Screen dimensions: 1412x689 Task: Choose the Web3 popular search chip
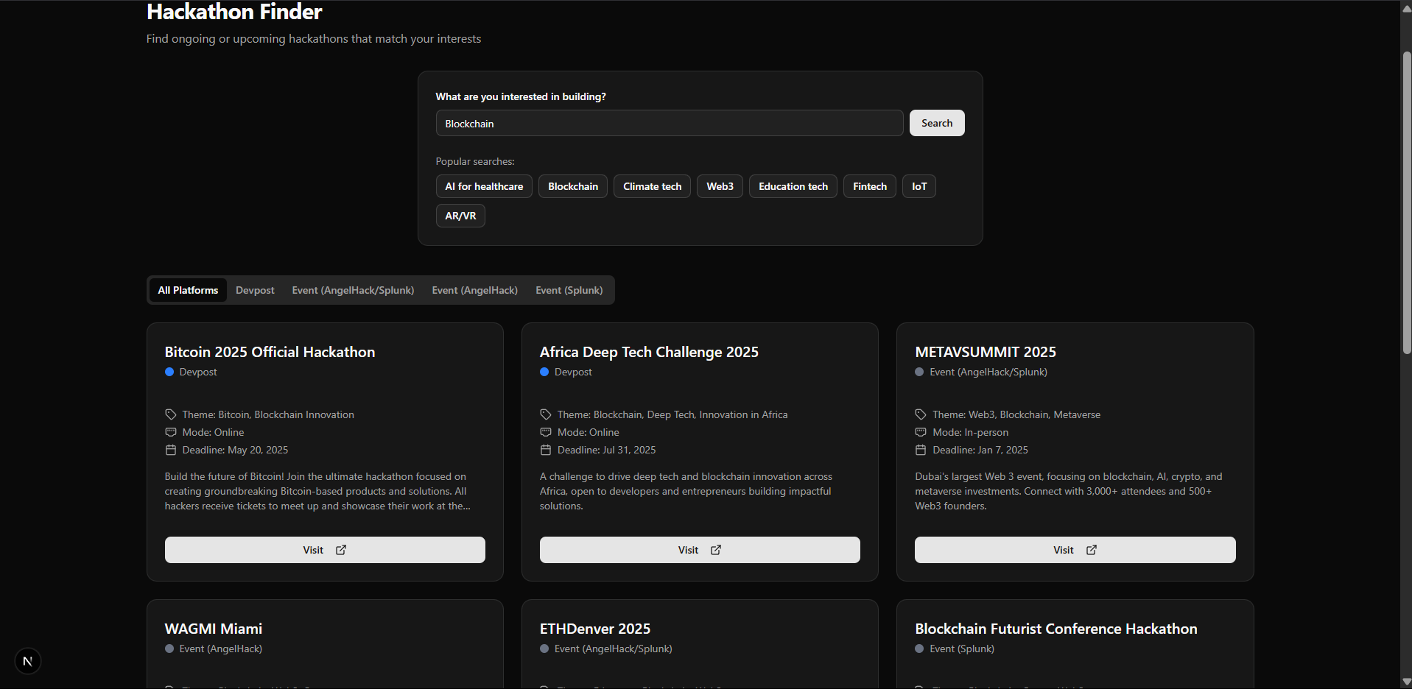click(720, 186)
